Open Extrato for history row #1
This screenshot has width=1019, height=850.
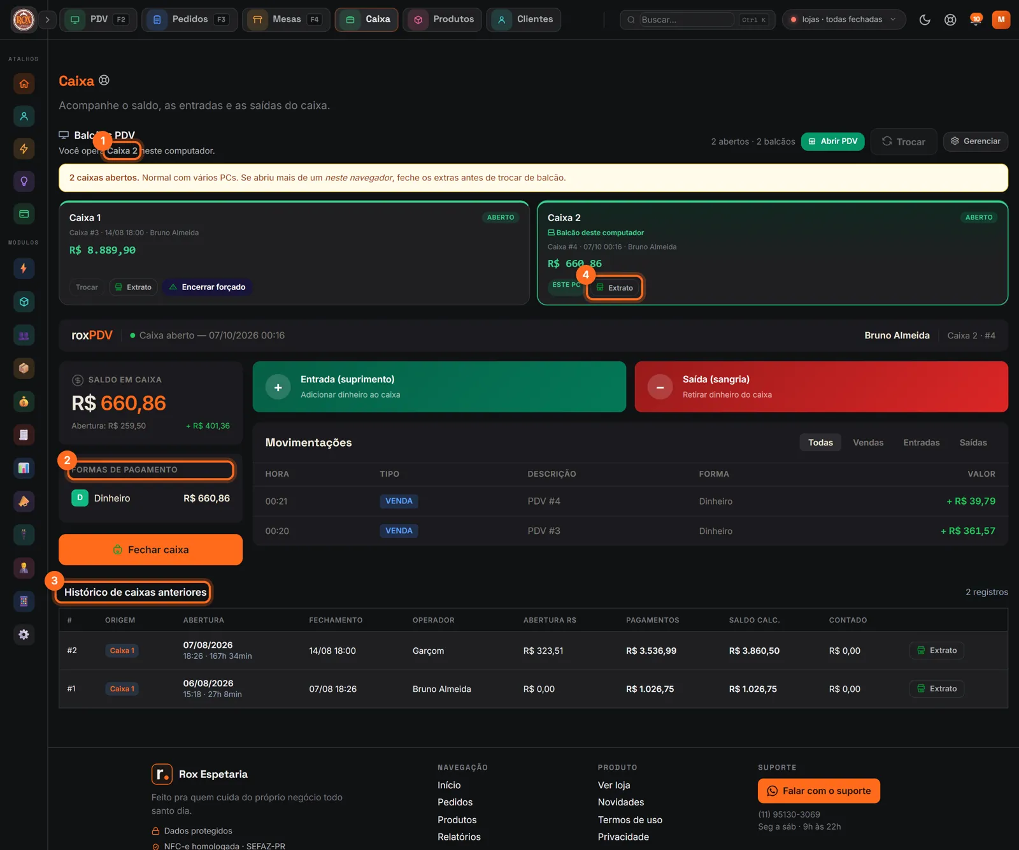coord(937,689)
